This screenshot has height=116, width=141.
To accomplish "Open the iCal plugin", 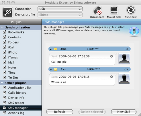I will point(11,47).
